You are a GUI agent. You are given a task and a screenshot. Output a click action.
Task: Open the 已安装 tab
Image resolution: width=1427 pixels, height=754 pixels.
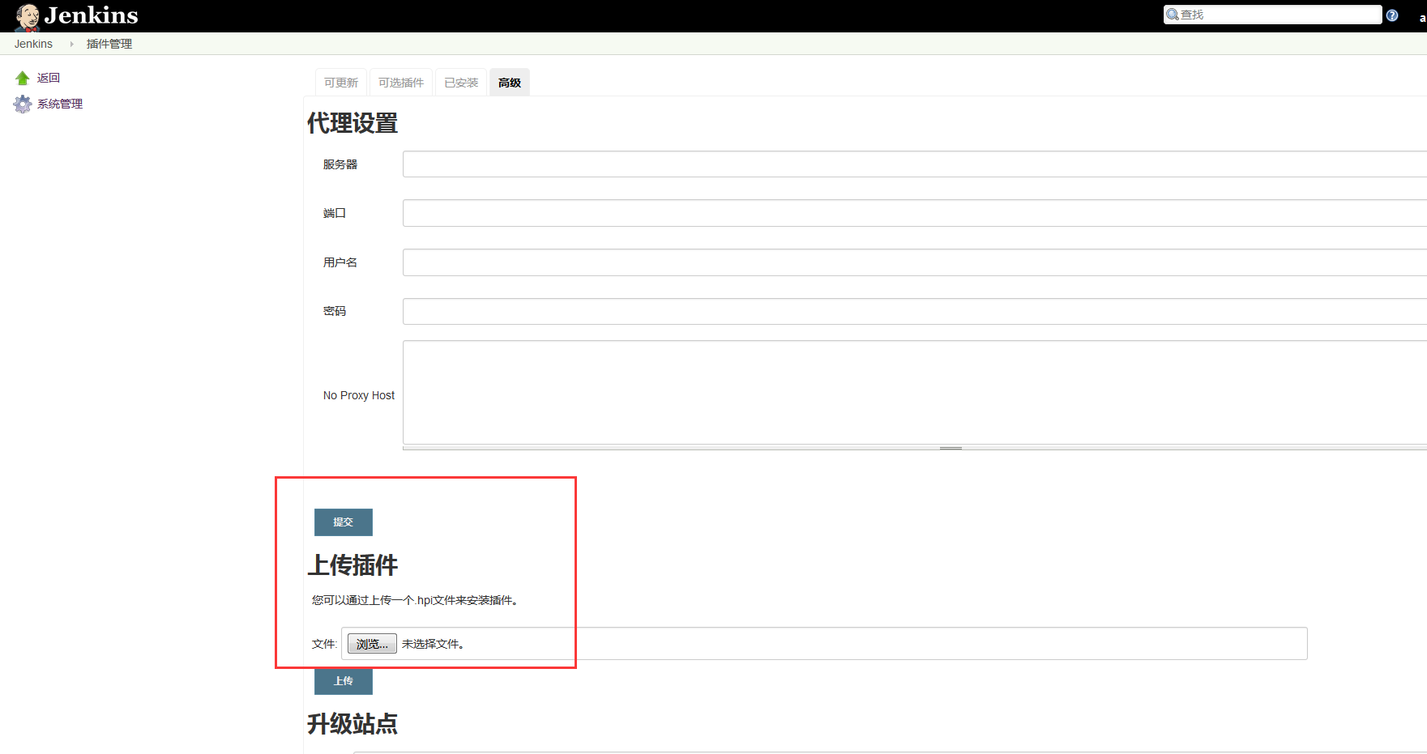point(461,83)
